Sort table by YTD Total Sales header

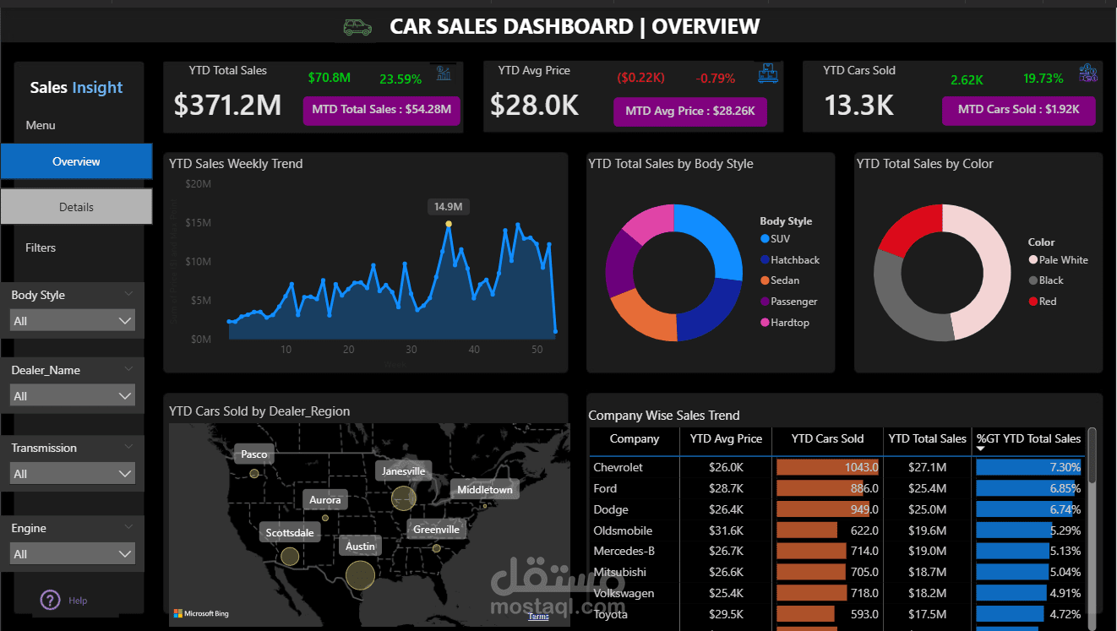(927, 439)
